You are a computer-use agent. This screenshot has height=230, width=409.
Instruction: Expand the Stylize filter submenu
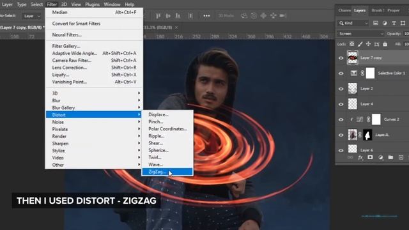(94, 151)
